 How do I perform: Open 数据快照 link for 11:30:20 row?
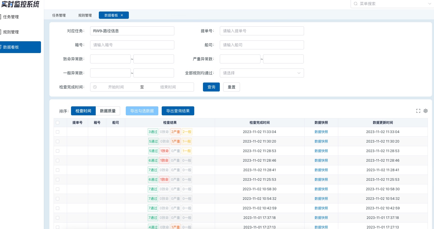tap(321, 141)
